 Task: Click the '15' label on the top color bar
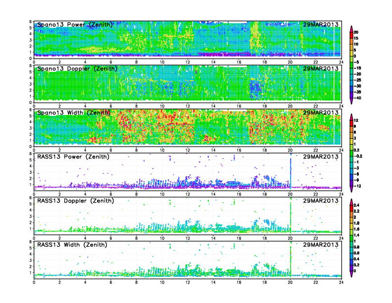point(356,38)
